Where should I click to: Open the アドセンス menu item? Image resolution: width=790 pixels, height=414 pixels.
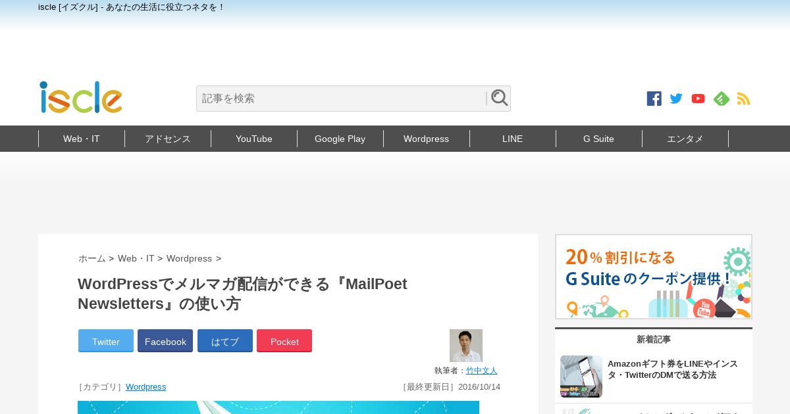point(168,139)
